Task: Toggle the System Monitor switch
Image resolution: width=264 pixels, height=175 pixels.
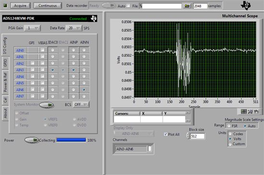Action: tap(47, 105)
